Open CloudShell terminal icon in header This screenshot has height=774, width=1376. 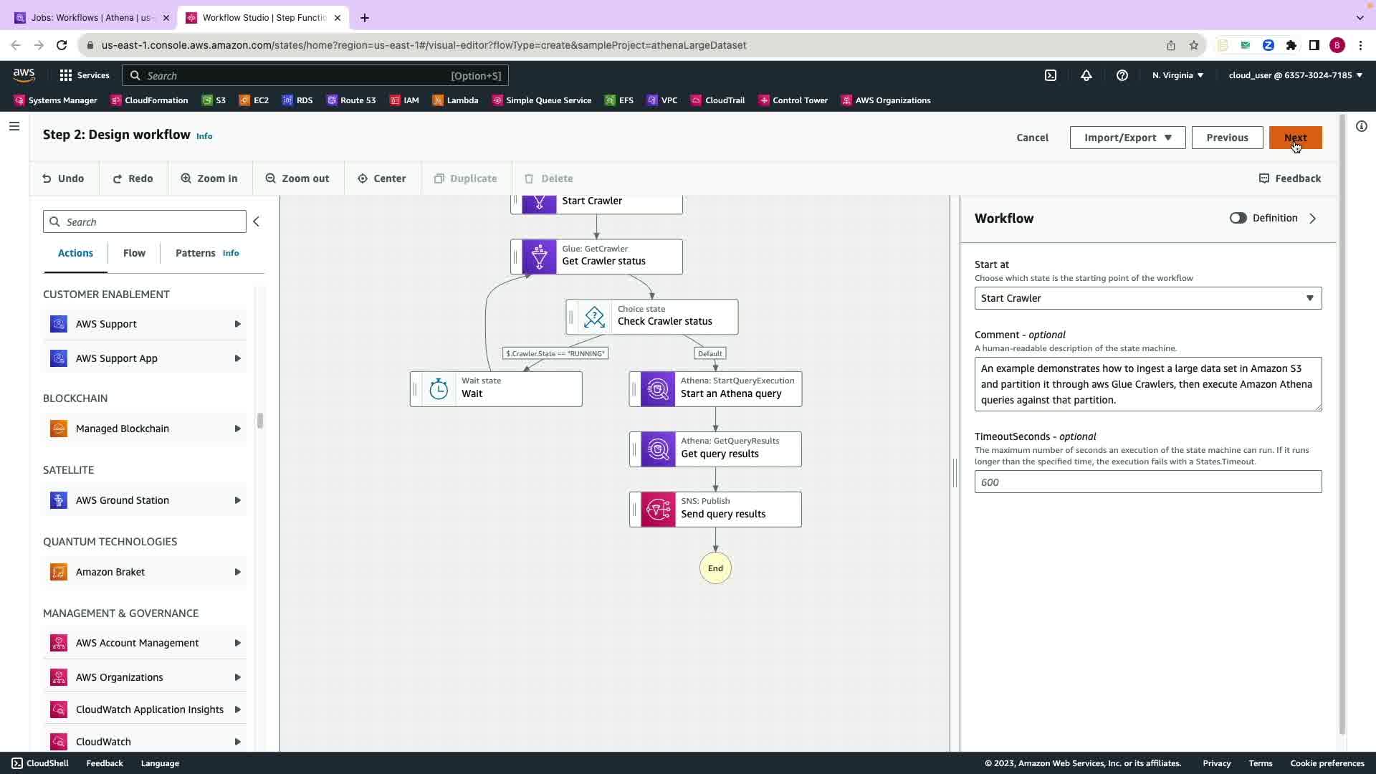click(1051, 75)
